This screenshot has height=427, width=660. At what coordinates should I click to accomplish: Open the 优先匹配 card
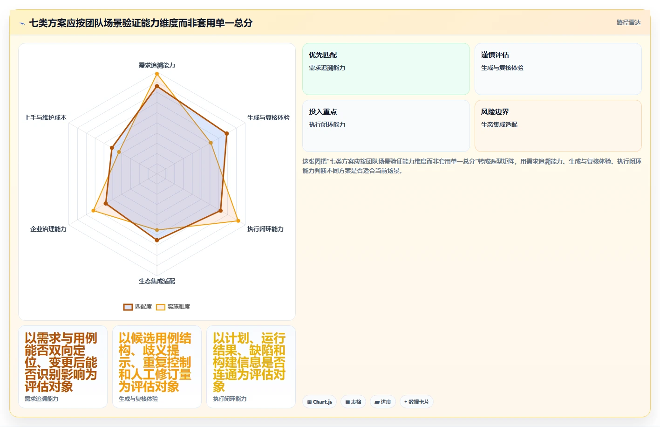386,69
